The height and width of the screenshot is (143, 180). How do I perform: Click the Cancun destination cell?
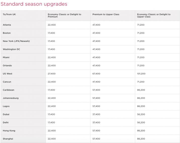point(7,82)
